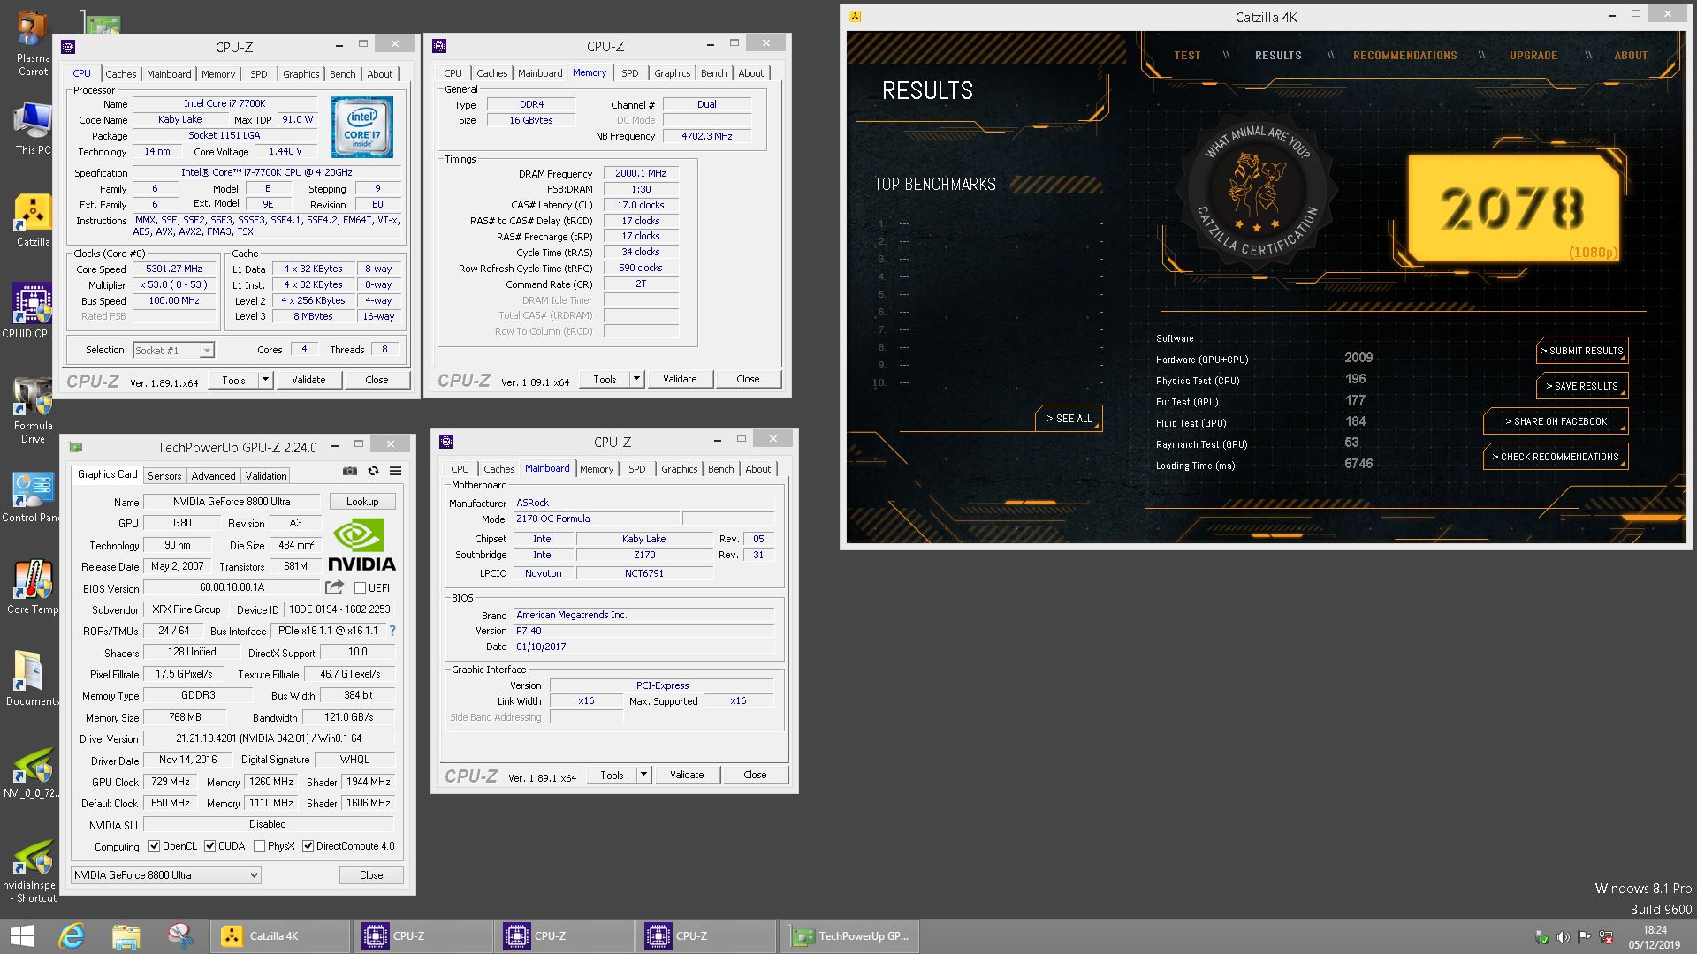Screen dimensions: 1697x954
Task: Expand NVIDIA GeForce 8800 Ultra GPU selector
Action: (165, 875)
